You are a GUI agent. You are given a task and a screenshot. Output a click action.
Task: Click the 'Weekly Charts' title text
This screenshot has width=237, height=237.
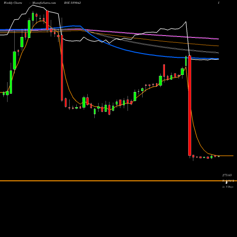click(13, 3)
